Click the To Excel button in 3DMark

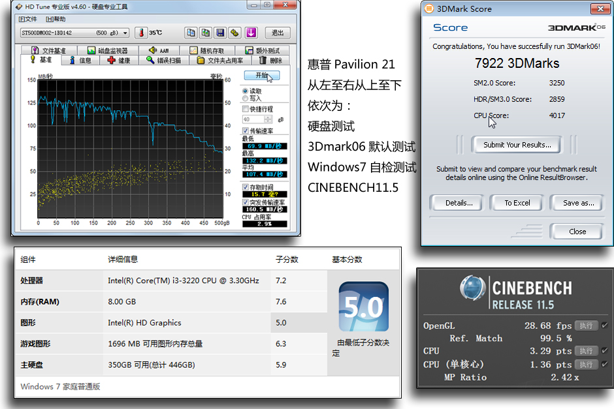[x=517, y=203]
